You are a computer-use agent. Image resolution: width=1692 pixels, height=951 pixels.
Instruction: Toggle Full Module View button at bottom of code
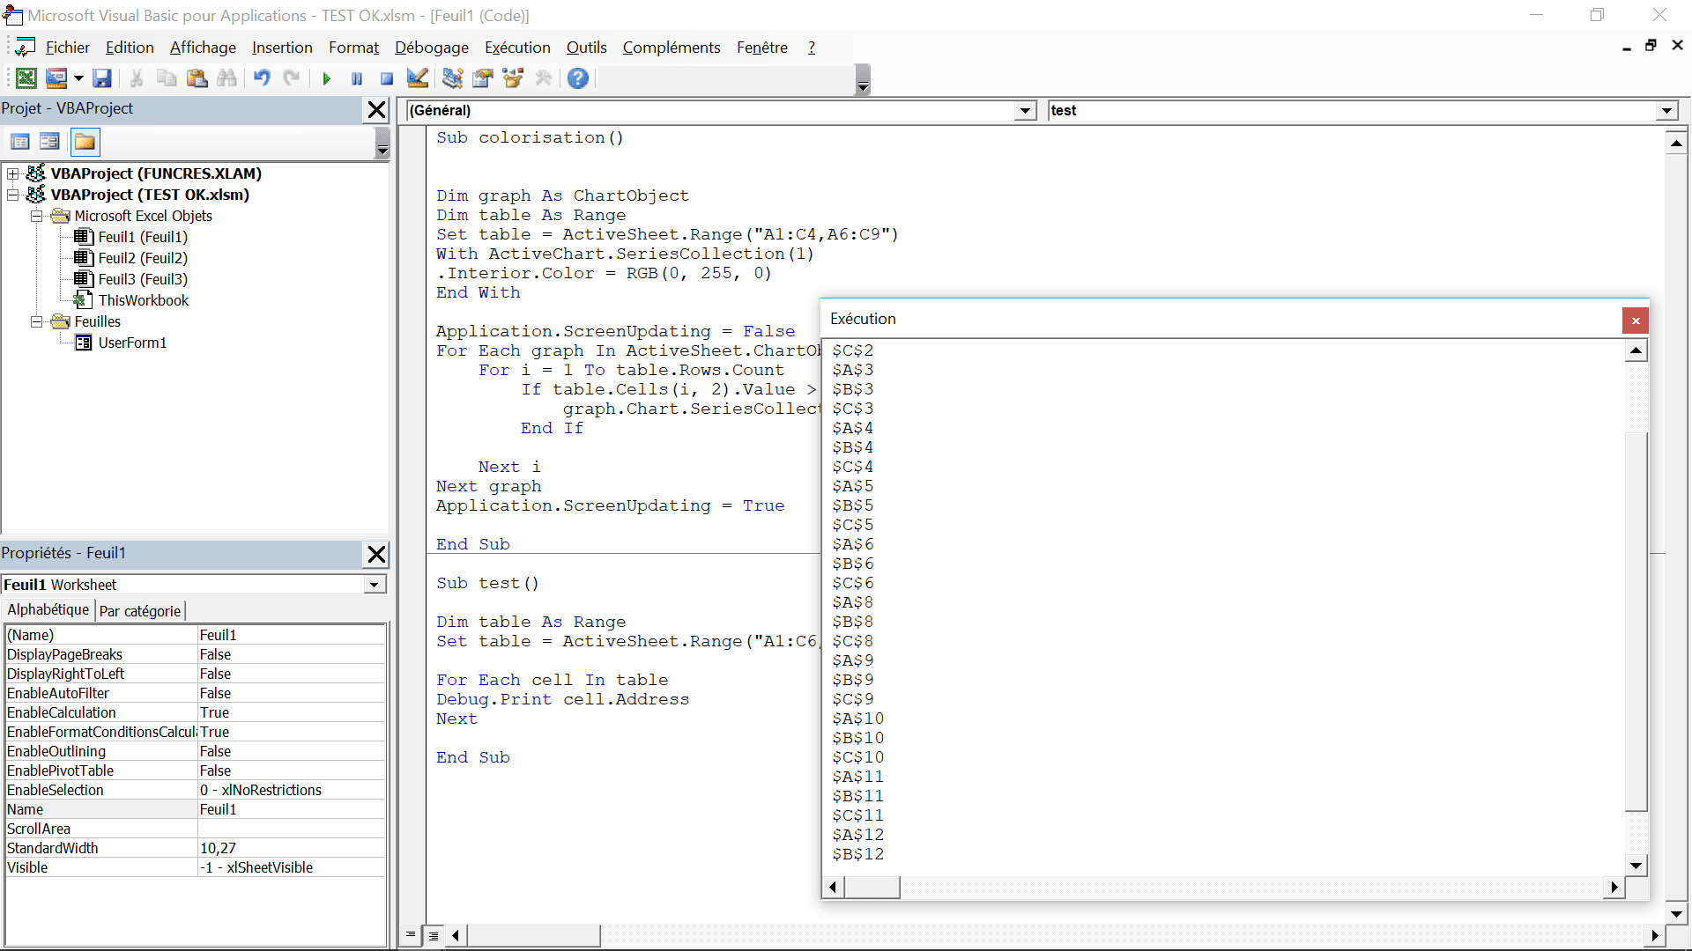(x=434, y=935)
